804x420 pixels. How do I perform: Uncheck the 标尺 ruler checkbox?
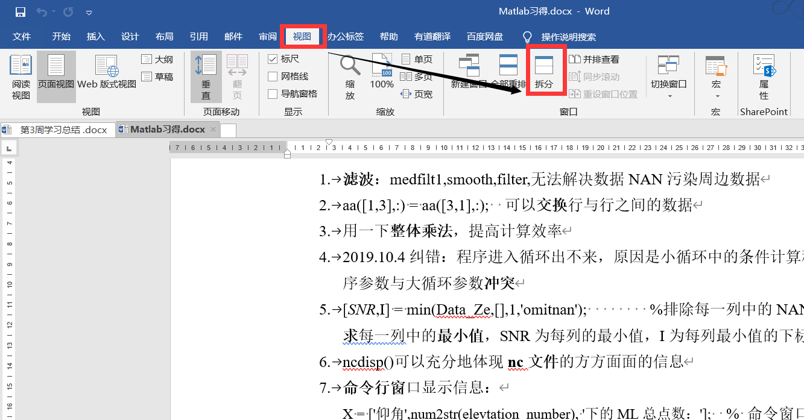[x=273, y=59]
